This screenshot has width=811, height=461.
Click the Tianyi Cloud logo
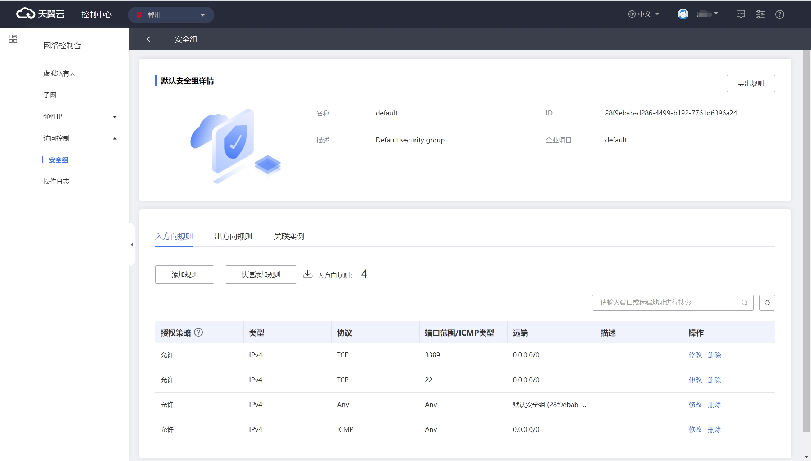(x=40, y=14)
